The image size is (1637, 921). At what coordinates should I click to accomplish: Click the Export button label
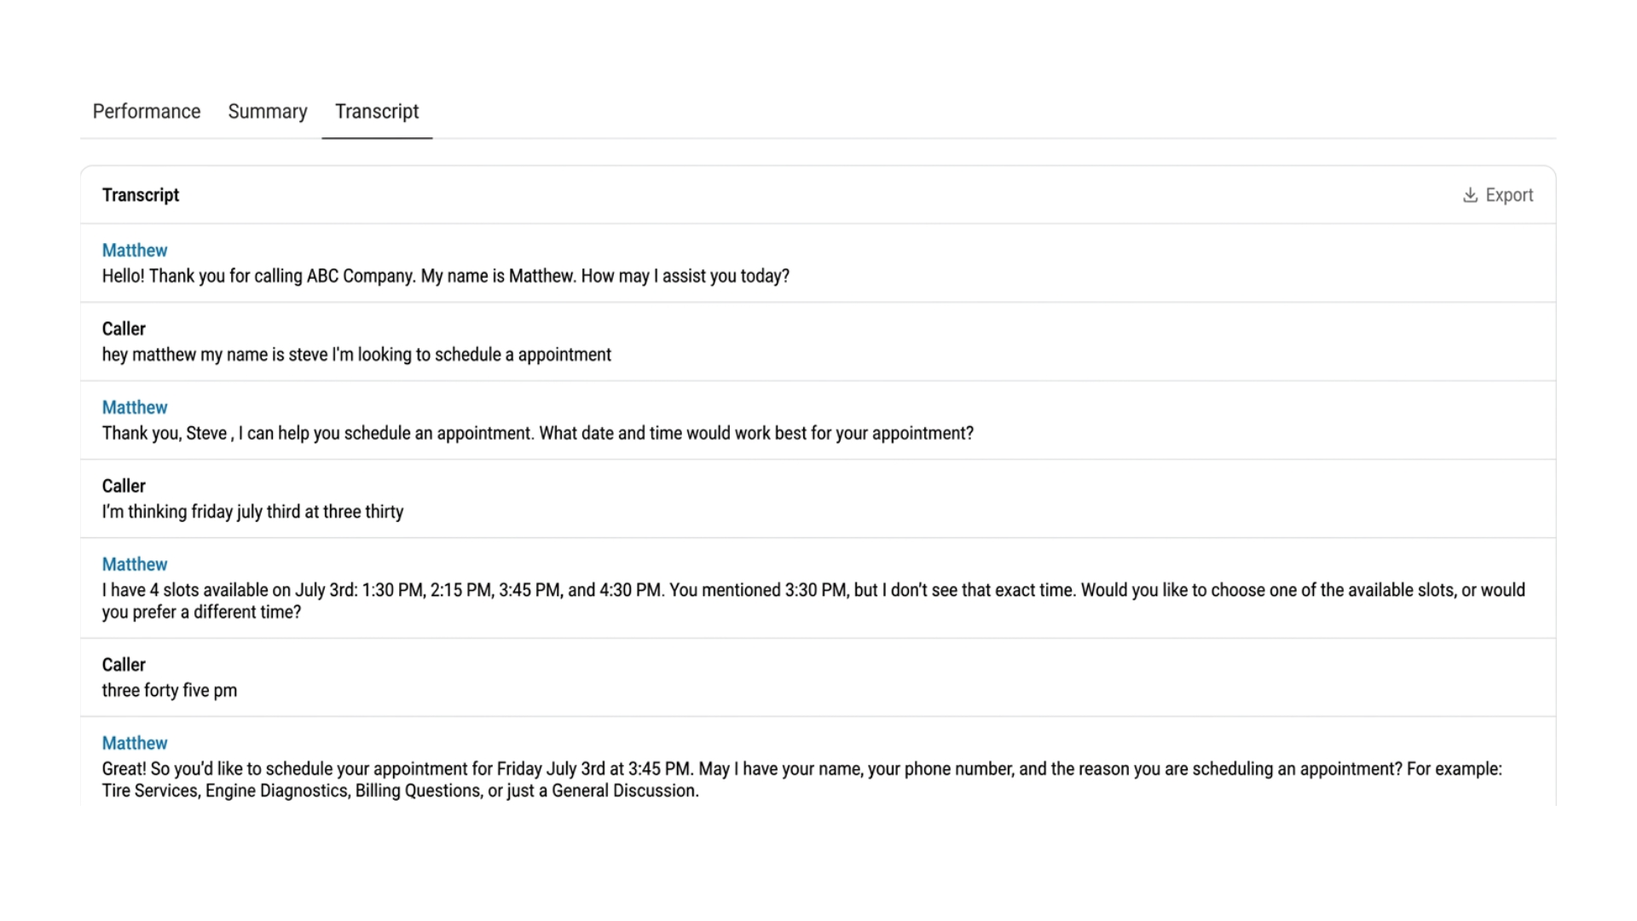click(1509, 195)
